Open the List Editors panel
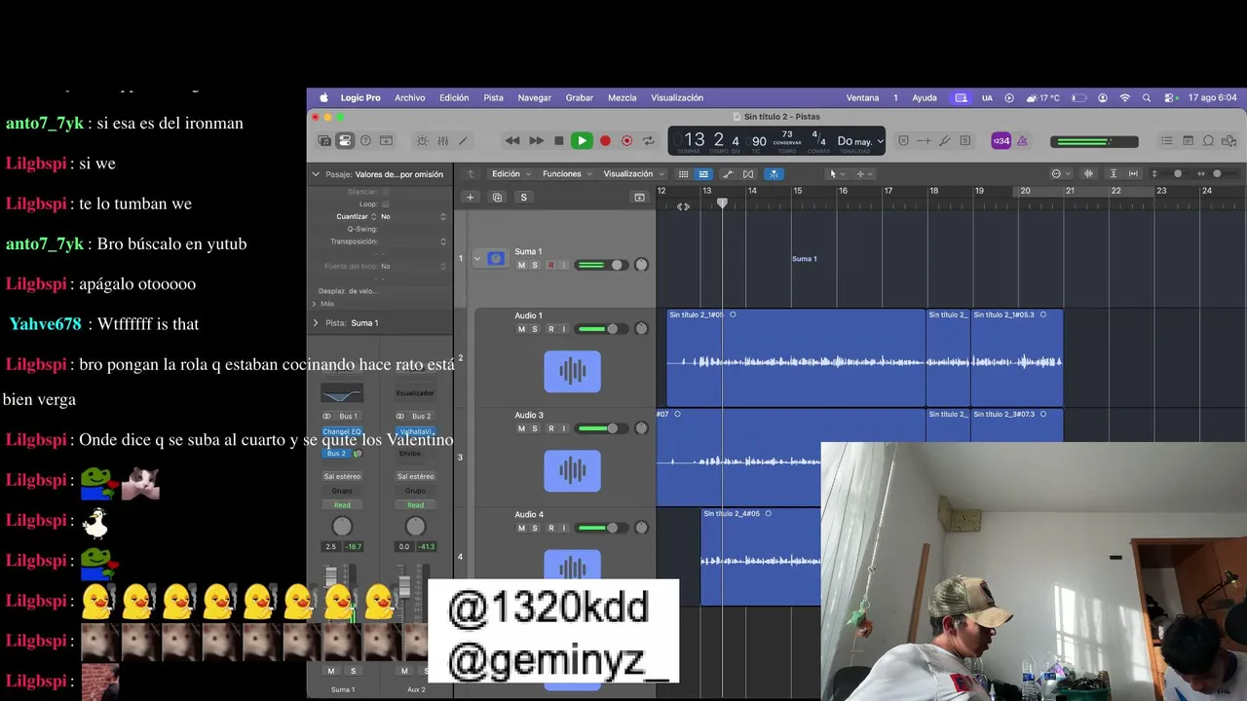 coord(1166,141)
